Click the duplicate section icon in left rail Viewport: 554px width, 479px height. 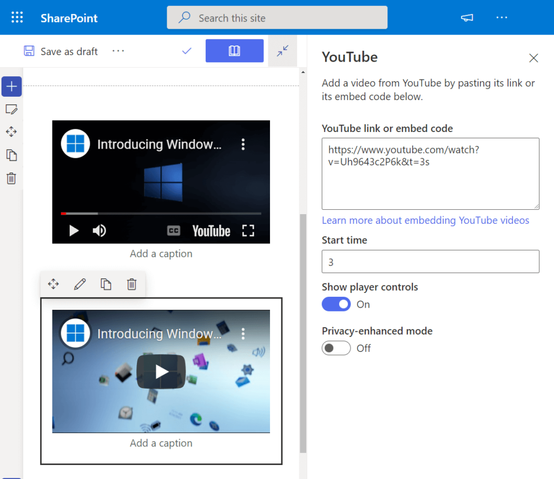[11, 155]
